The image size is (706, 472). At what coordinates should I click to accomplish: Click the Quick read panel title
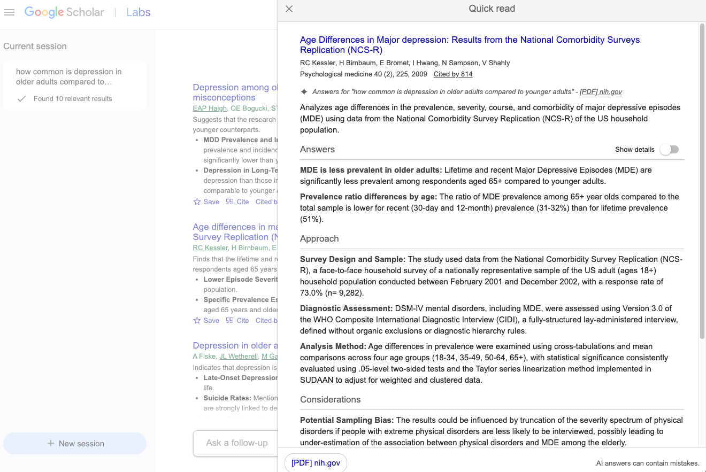coord(492,9)
